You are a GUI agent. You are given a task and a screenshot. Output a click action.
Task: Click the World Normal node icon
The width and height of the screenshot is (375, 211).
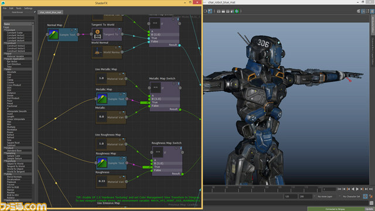pos(97,52)
